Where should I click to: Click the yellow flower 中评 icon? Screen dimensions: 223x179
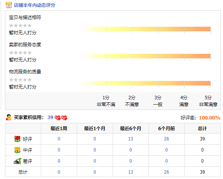click(17, 150)
